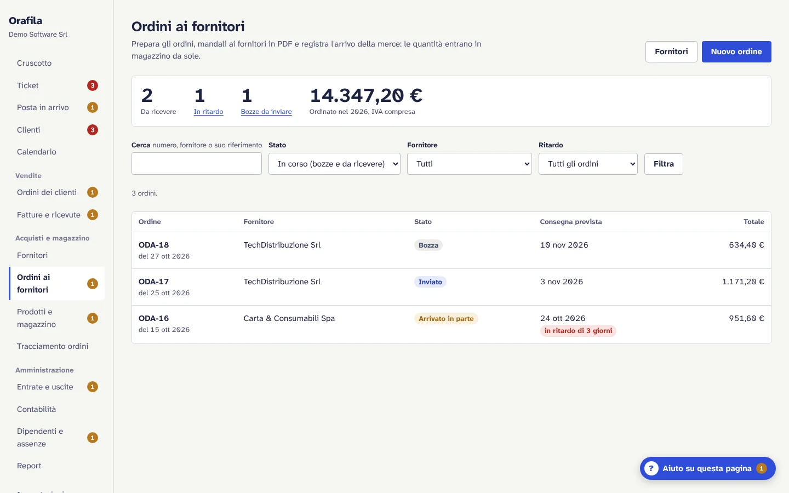The height and width of the screenshot is (493, 789).
Task: Click the badge next to Posta in arrivo
Action: point(93,107)
